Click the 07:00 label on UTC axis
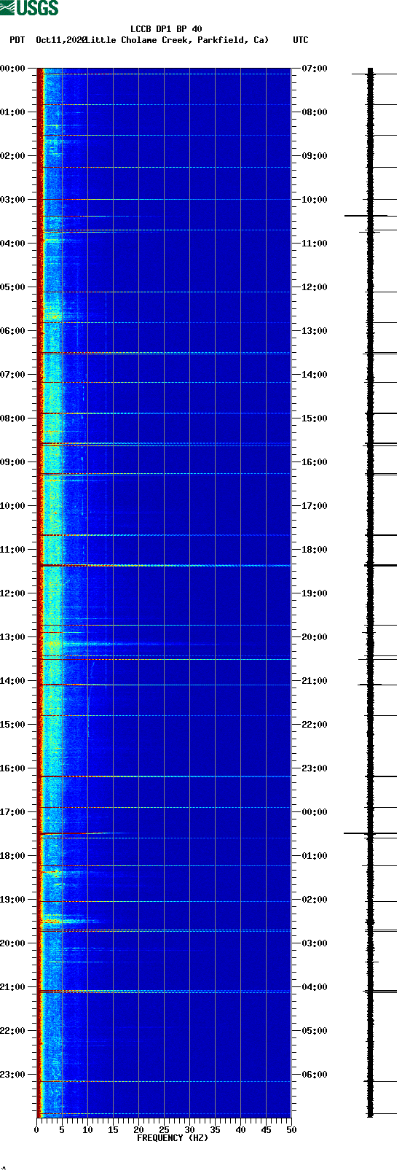The height and width of the screenshot is (1176, 402). 315,69
